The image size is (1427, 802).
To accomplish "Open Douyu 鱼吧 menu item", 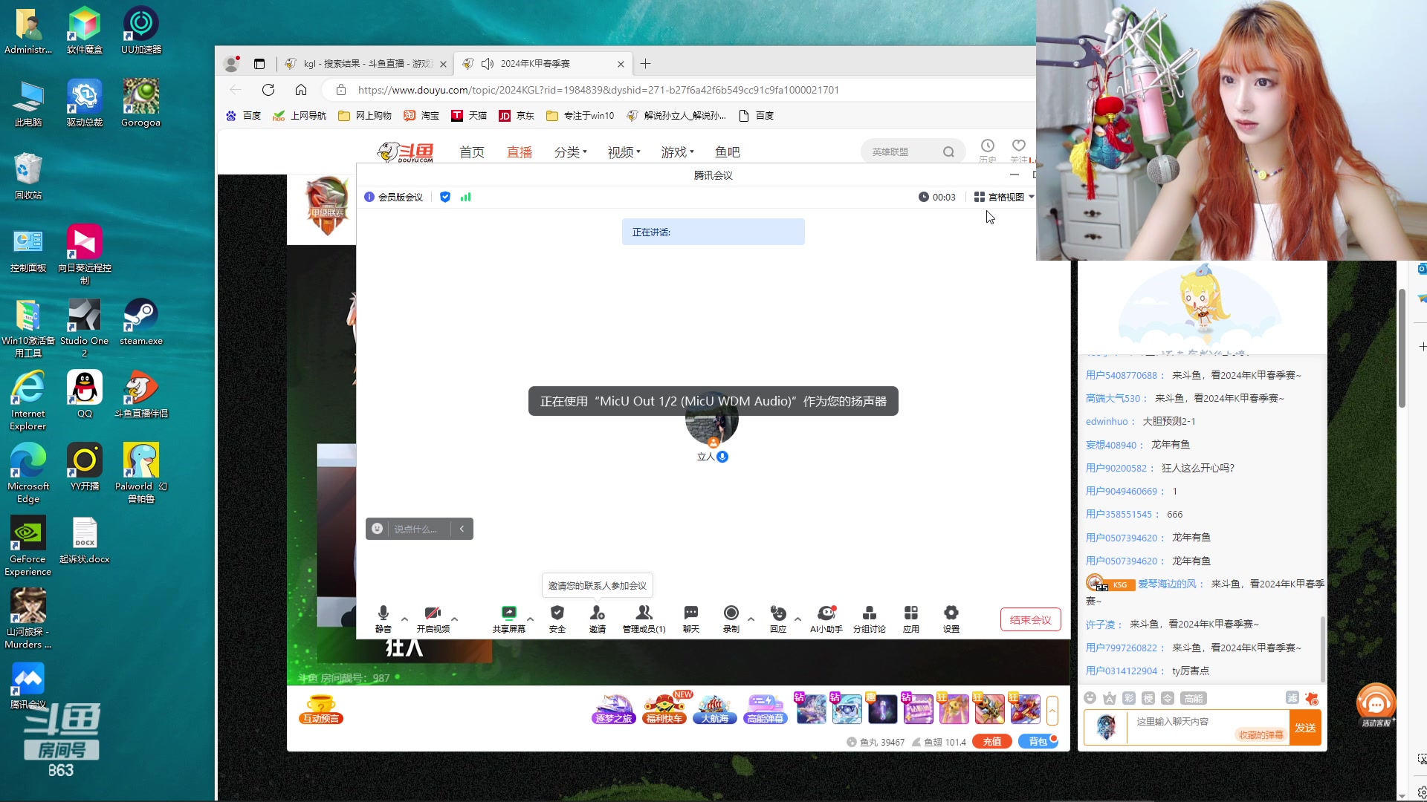I will point(728,152).
